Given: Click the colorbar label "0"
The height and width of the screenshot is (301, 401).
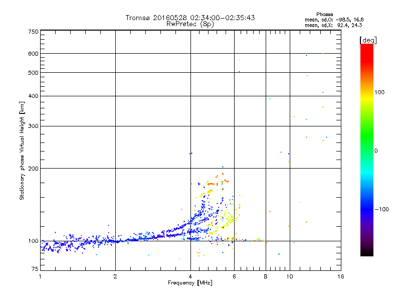Looking at the screenshot, I should pos(376,151).
